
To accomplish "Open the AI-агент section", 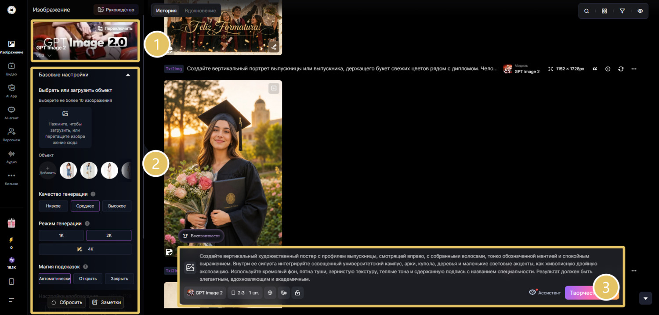I will (11, 113).
